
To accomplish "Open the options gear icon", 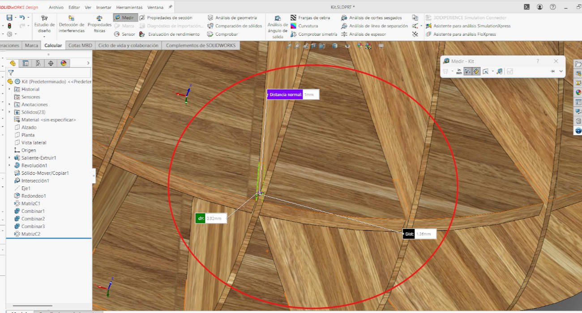I will [x=9, y=34].
